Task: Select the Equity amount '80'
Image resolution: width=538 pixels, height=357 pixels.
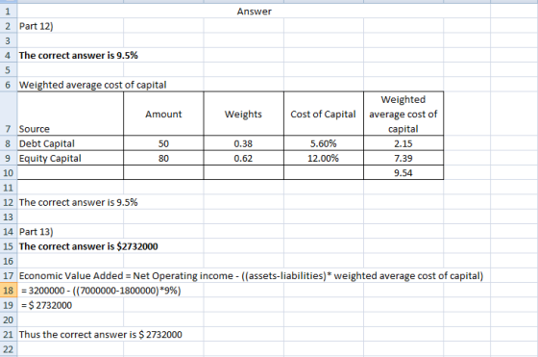Action: [163, 158]
